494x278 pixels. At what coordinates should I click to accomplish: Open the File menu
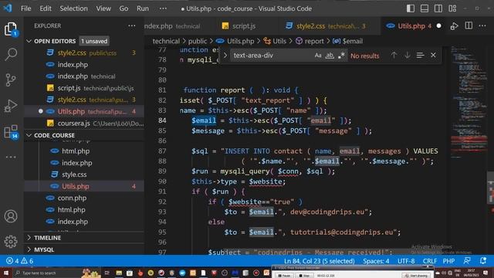25,8
